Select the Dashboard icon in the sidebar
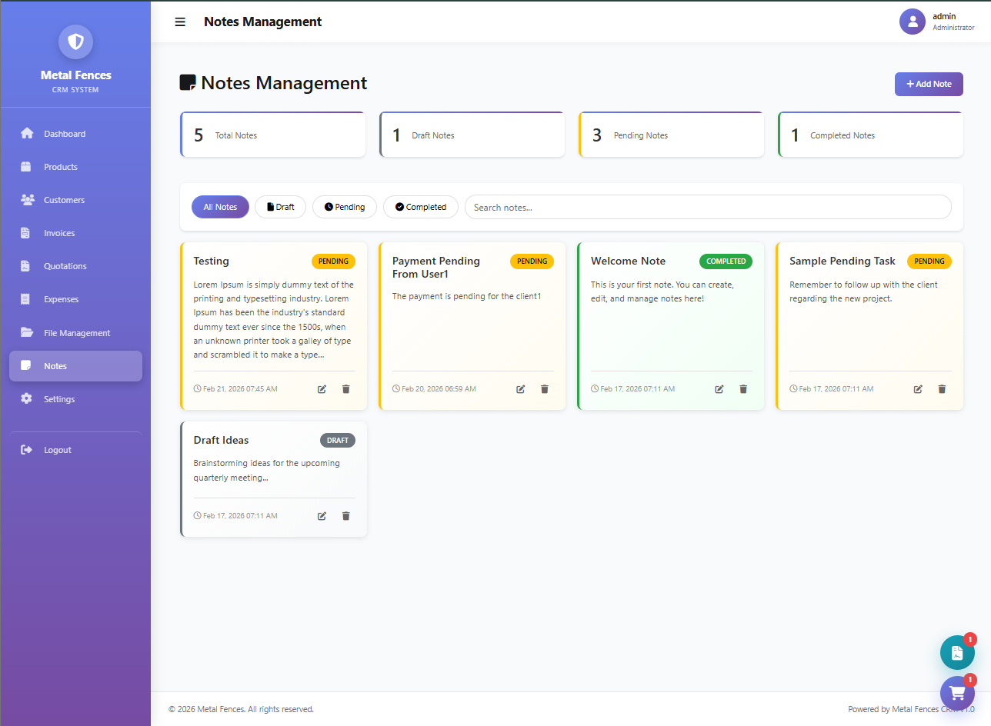This screenshot has height=726, width=991. pyautogui.click(x=25, y=133)
